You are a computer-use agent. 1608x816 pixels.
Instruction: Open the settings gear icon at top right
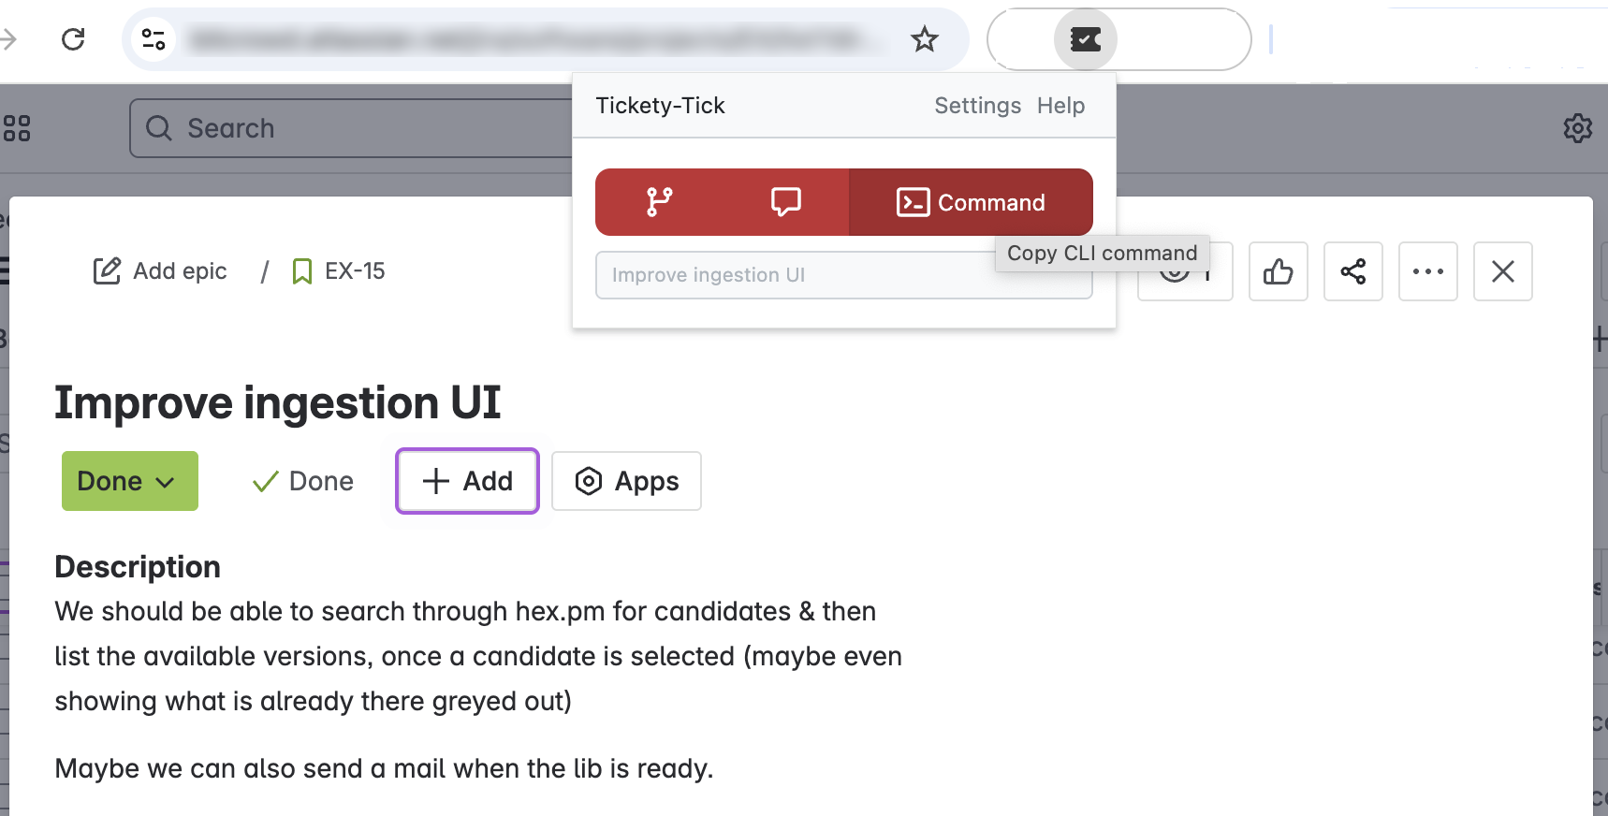pyautogui.click(x=1577, y=128)
